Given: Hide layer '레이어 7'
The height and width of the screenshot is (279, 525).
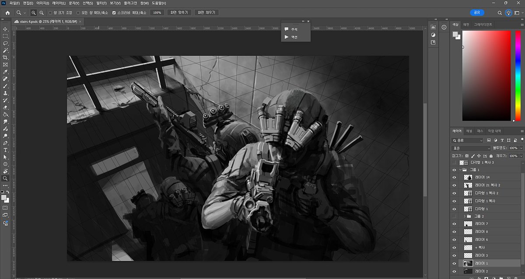Looking at the screenshot, I should click(x=454, y=224).
